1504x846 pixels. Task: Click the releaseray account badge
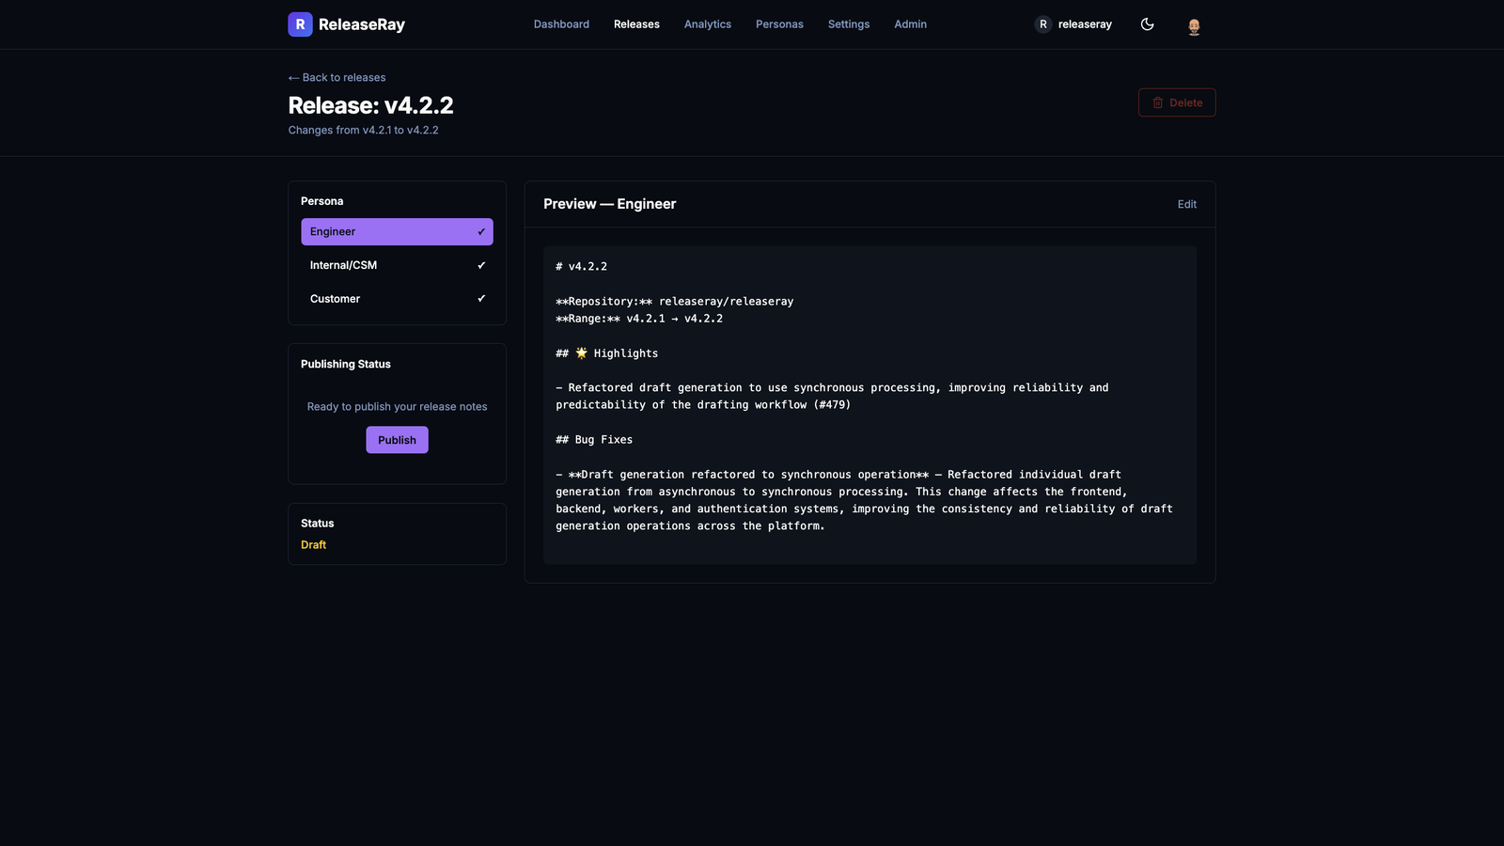1073,24
